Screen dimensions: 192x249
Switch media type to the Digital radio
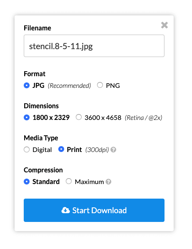tap(27, 149)
